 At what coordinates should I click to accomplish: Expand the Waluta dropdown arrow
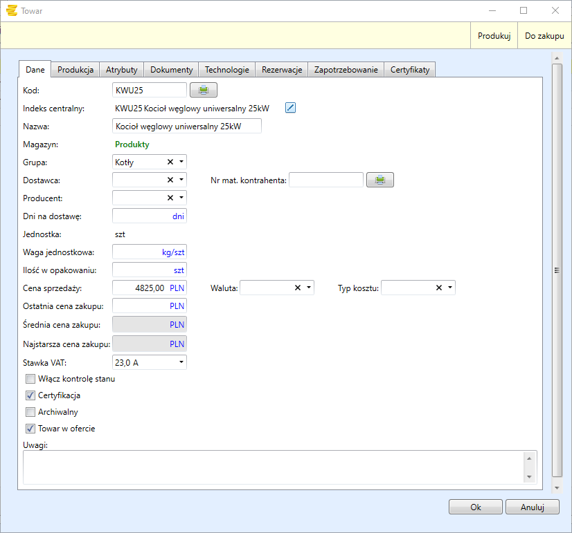click(x=309, y=288)
